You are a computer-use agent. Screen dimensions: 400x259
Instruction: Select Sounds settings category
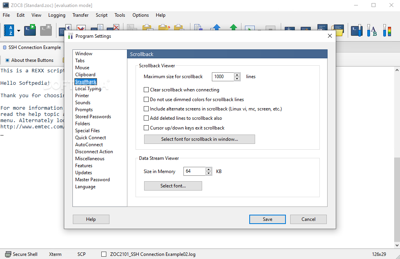pyautogui.click(x=83, y=102)
